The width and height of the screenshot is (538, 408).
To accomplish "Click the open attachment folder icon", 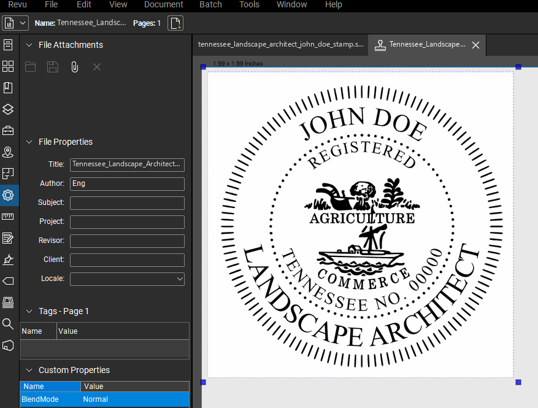I will point(30,67).
